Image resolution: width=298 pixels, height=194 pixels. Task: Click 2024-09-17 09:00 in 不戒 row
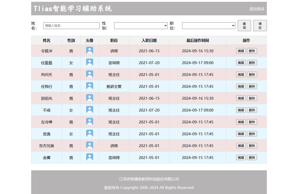(x=198, y=110)
